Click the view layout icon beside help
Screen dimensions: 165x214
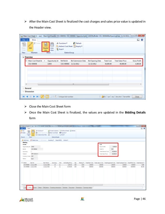pos(138,40)
